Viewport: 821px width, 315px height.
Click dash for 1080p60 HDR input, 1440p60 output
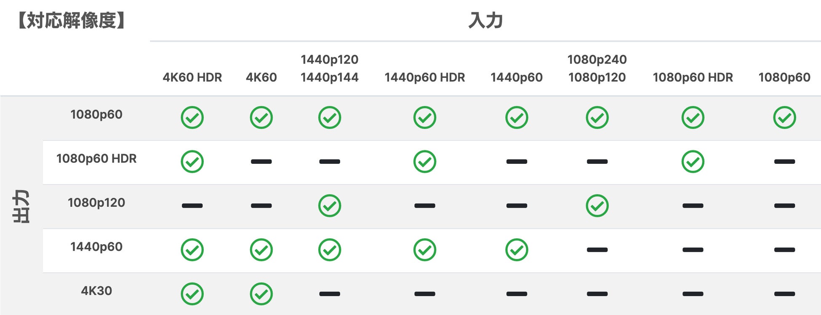(x=693, y=250)
